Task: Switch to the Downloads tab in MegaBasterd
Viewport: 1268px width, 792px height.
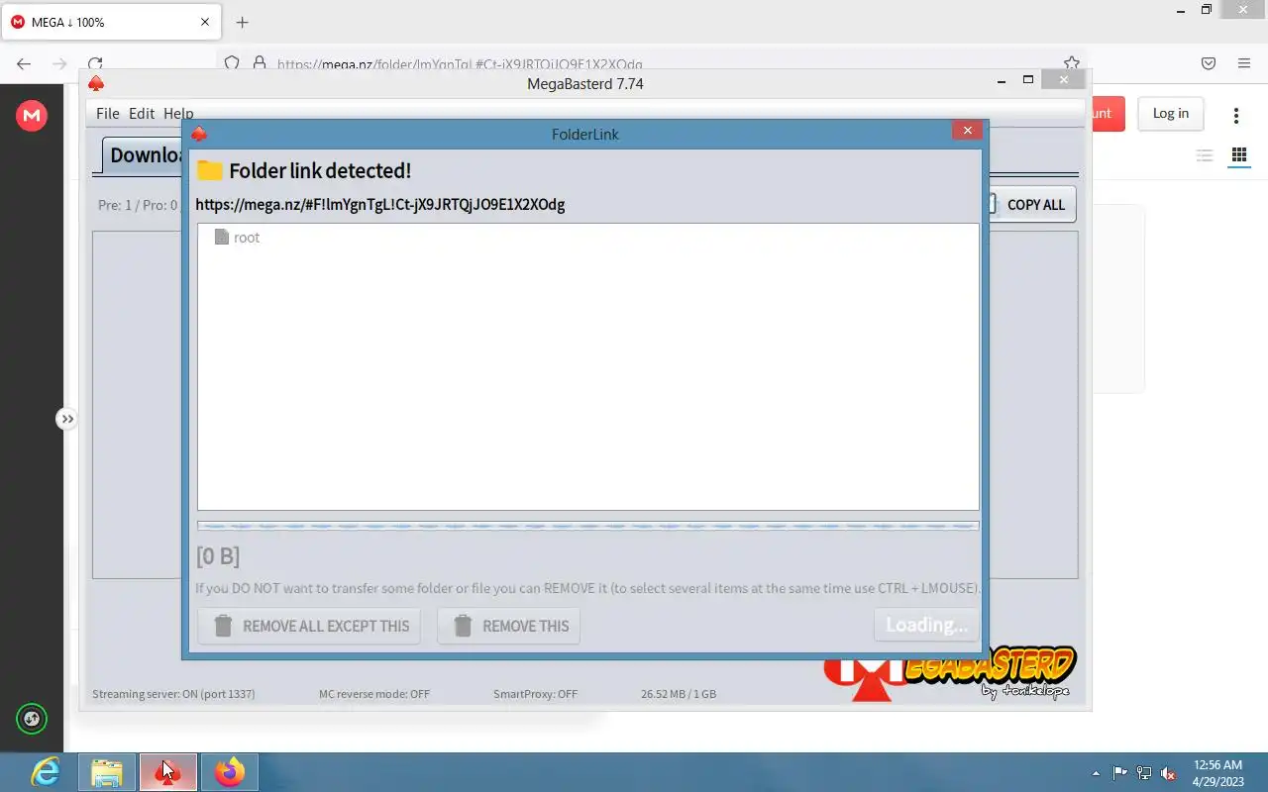Action: [x=143, y=155]
